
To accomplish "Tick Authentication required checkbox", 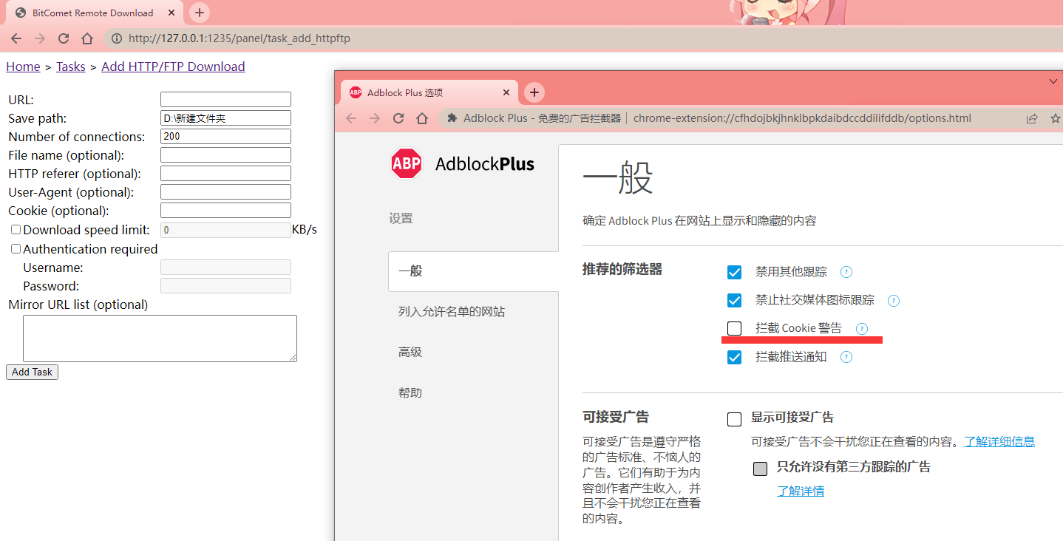I will click(16, 249).
